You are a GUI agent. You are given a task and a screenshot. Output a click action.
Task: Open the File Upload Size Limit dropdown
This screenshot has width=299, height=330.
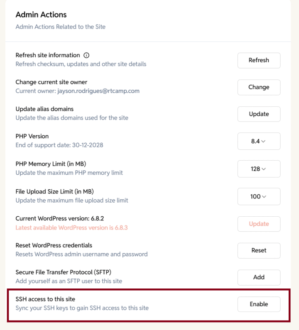(x=259, y=197)
